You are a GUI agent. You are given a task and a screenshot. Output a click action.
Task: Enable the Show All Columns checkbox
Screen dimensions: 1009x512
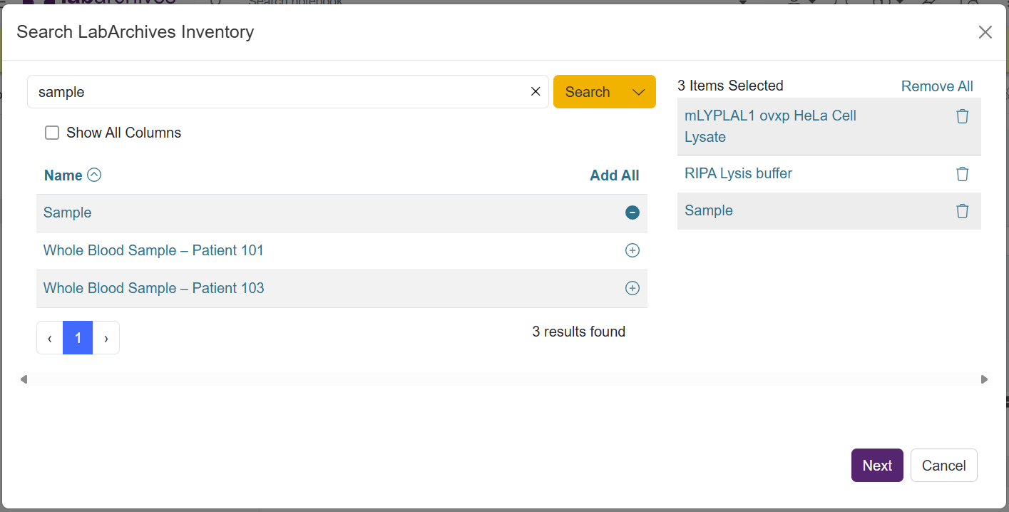coord(52,133)
